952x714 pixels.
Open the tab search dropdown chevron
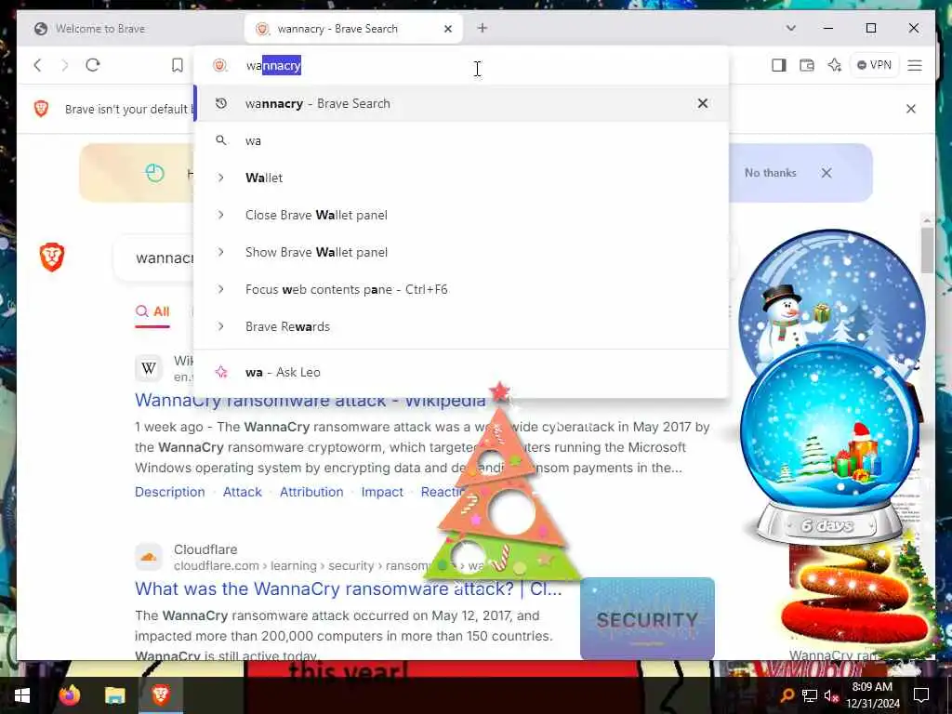[790, 28]
